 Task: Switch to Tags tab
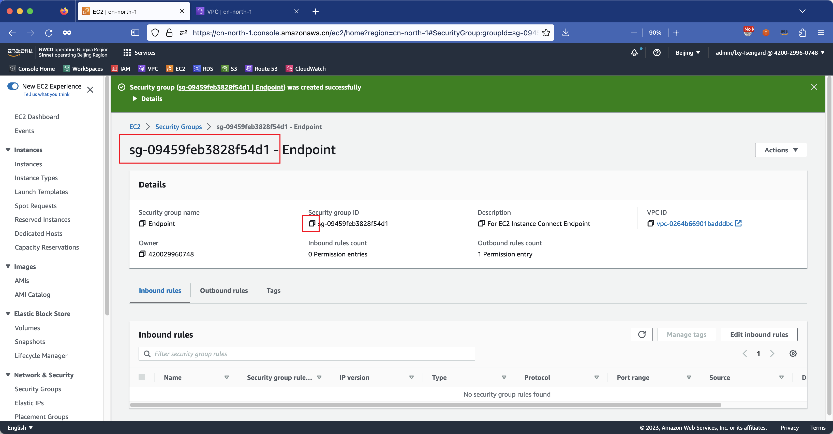[273, 290]
